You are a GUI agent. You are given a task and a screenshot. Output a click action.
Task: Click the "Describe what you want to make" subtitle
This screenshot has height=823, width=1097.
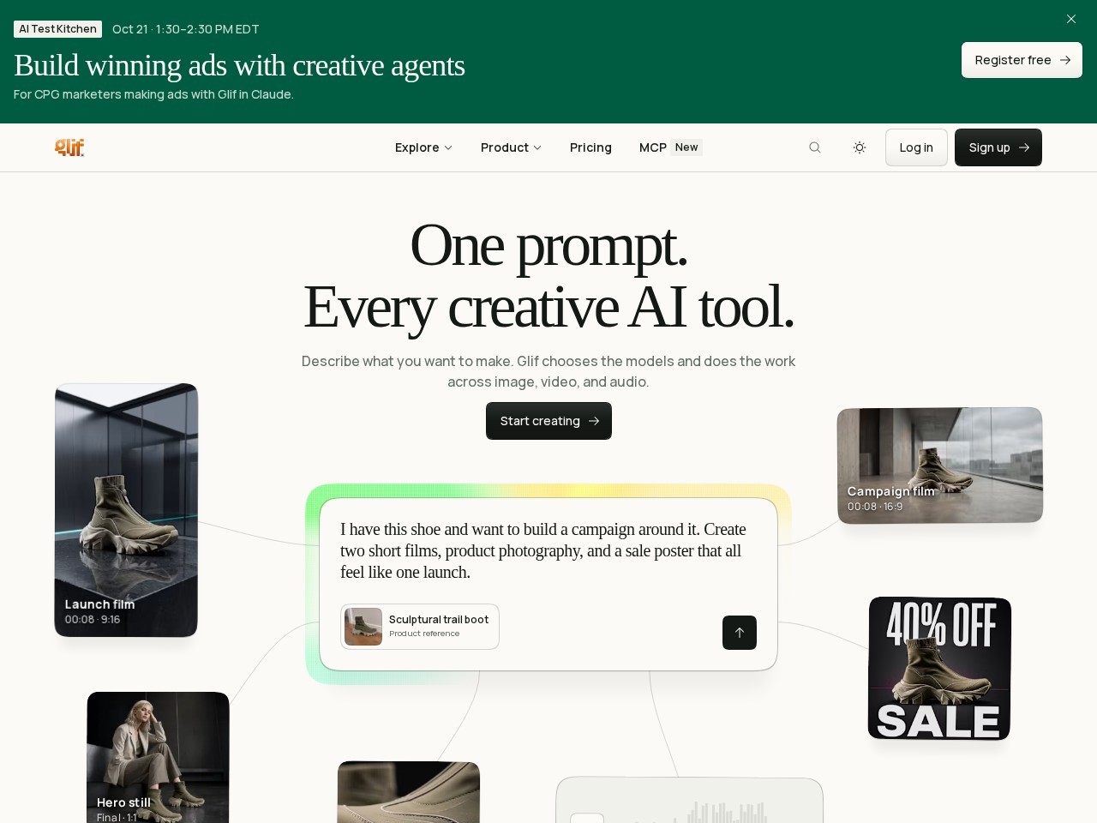(548, 371)
